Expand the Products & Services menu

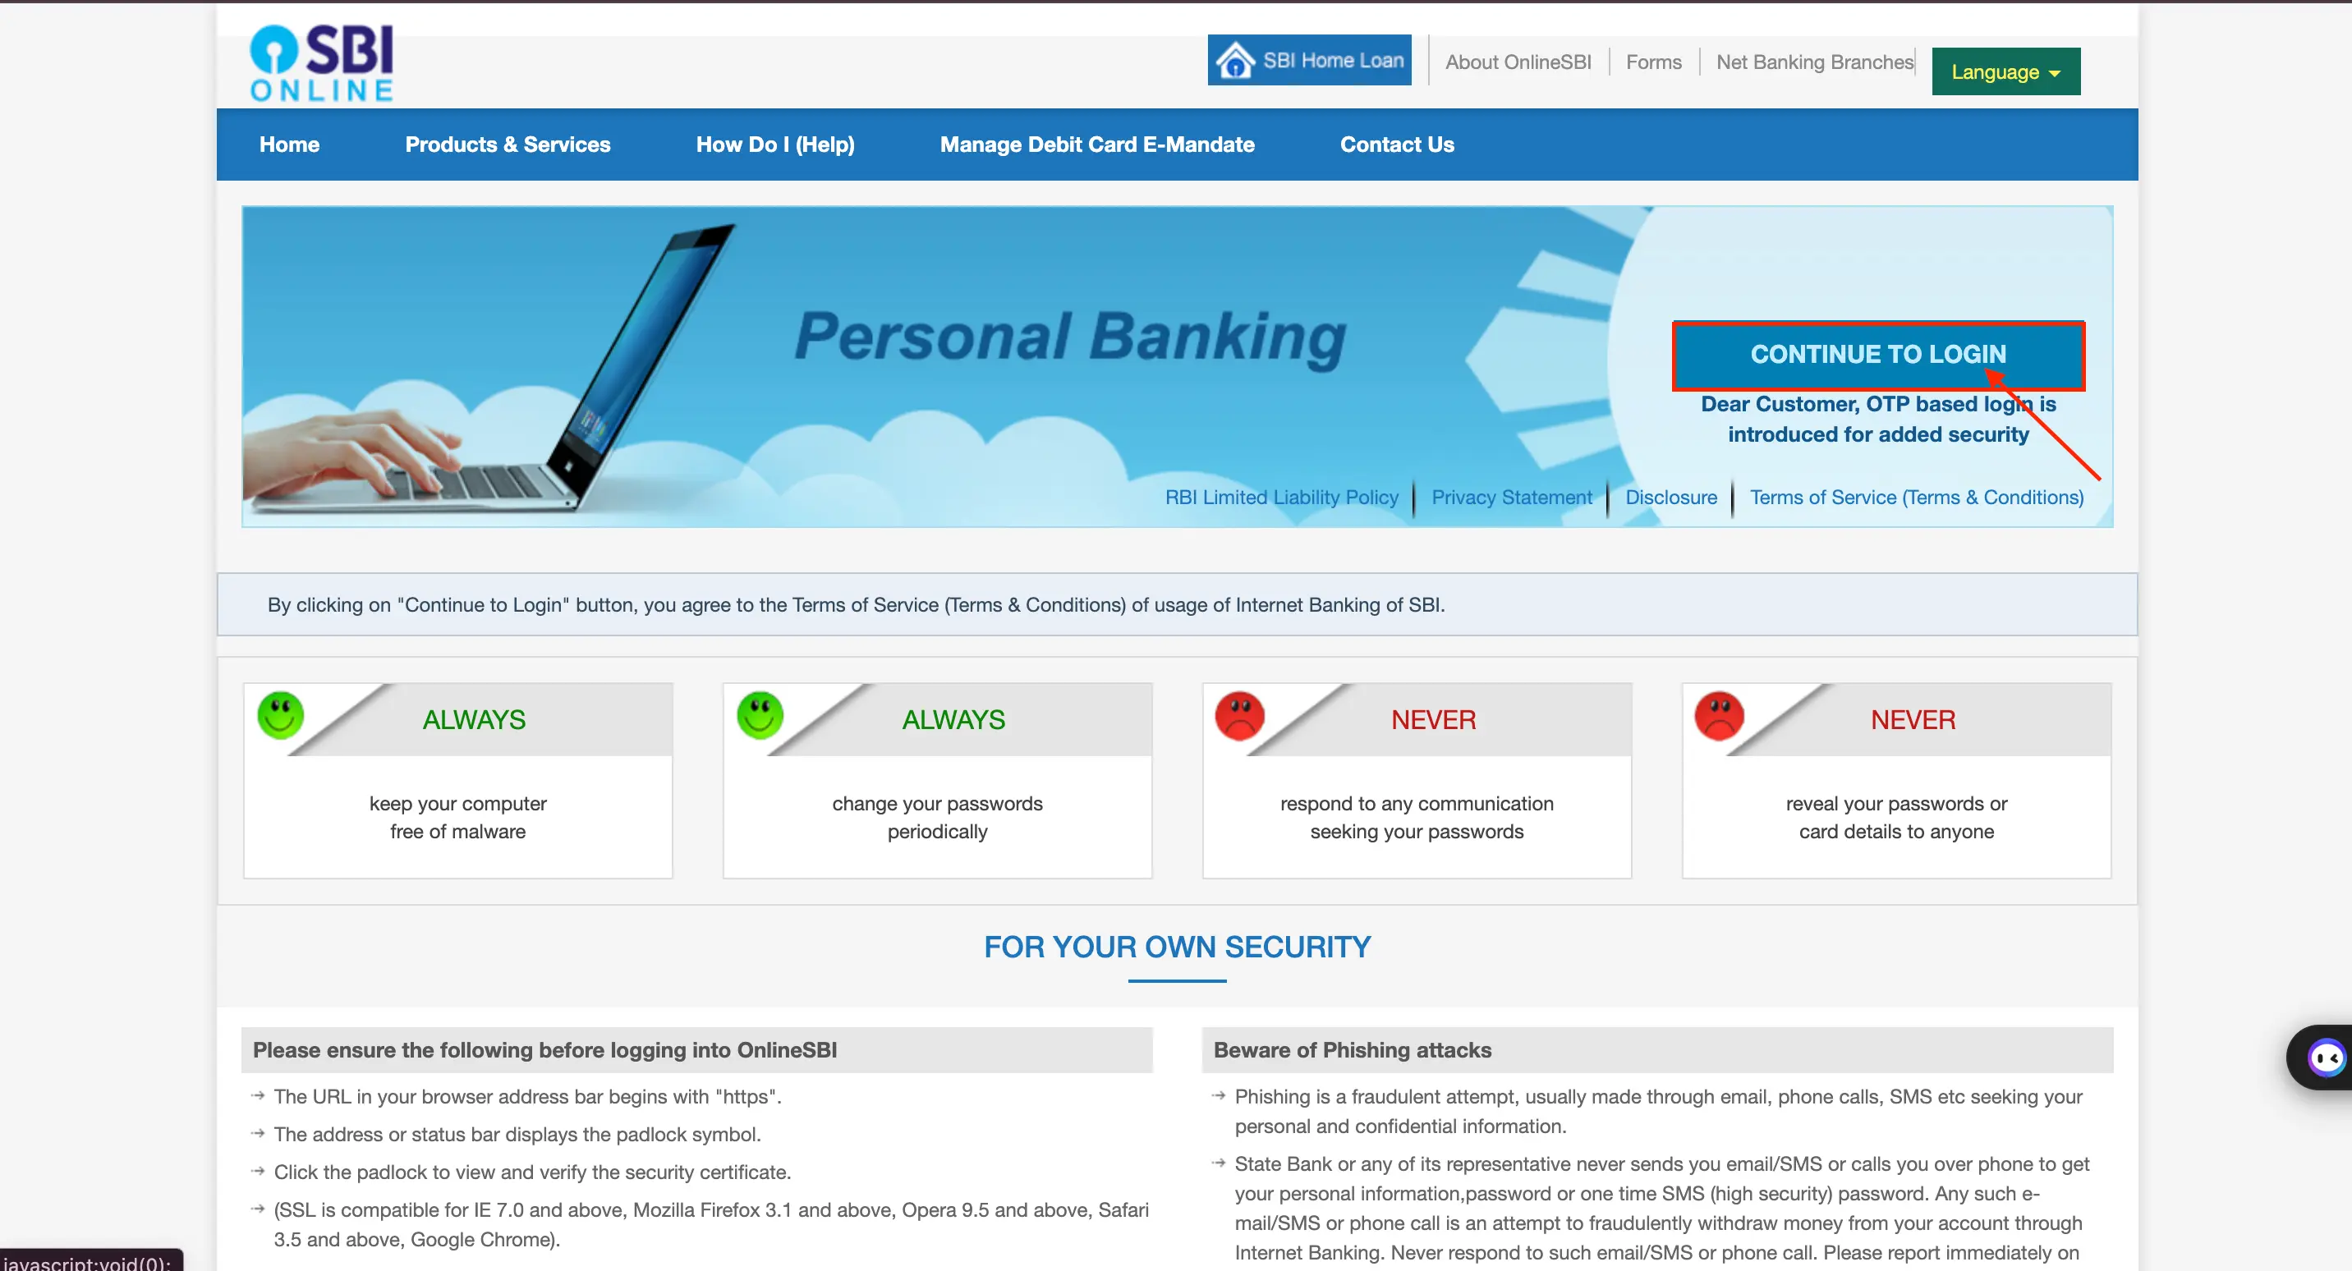click(505, 144)
